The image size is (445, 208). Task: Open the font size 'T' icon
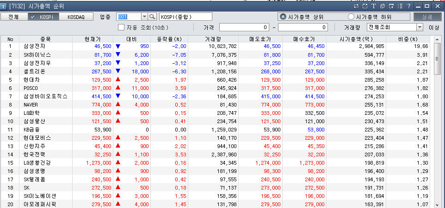click(374, 6)
